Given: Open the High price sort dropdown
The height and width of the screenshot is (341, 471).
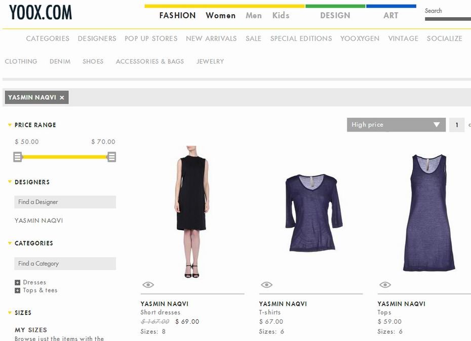Looking at the screenshot, I should point(396,124).
